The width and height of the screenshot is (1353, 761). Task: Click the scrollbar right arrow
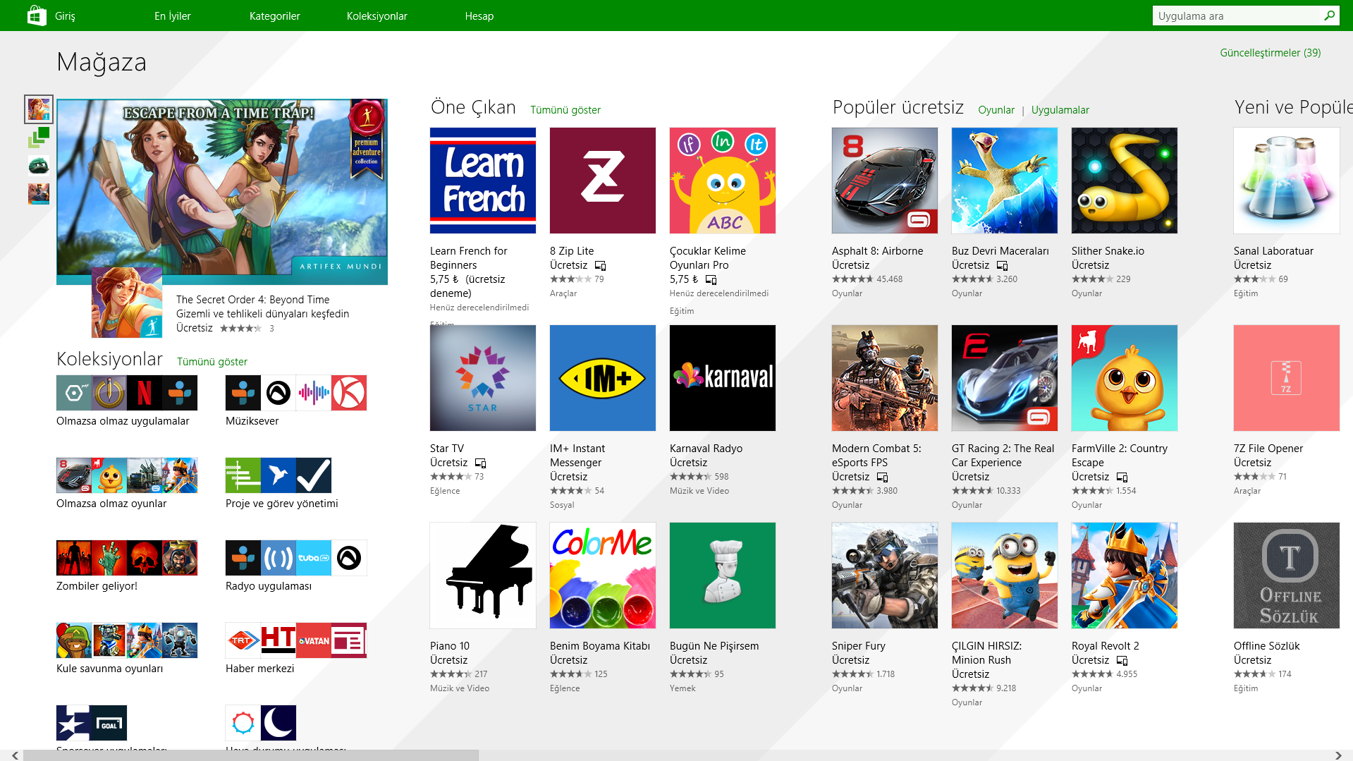point(1338,755)
